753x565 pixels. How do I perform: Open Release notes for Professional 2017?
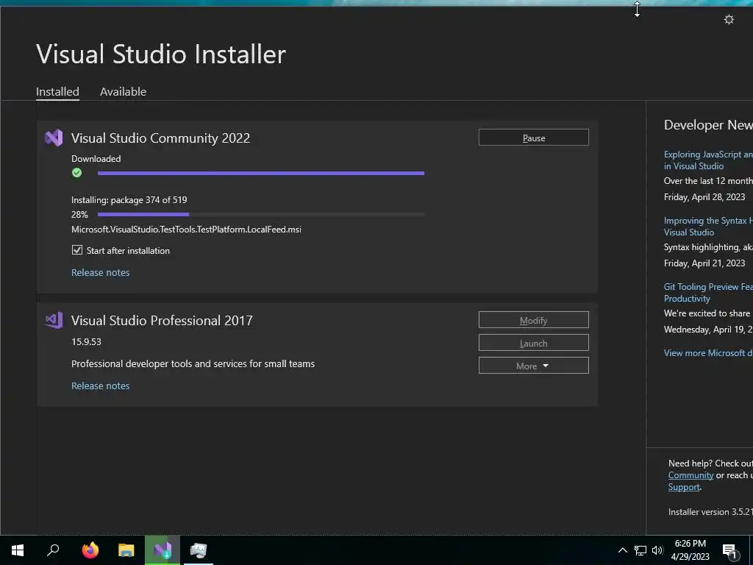[x=100, y=385]
